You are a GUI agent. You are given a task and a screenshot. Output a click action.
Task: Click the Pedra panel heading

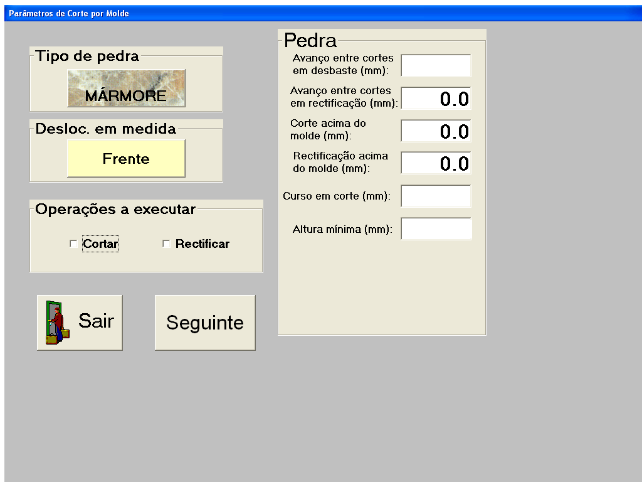pos(310,41)
